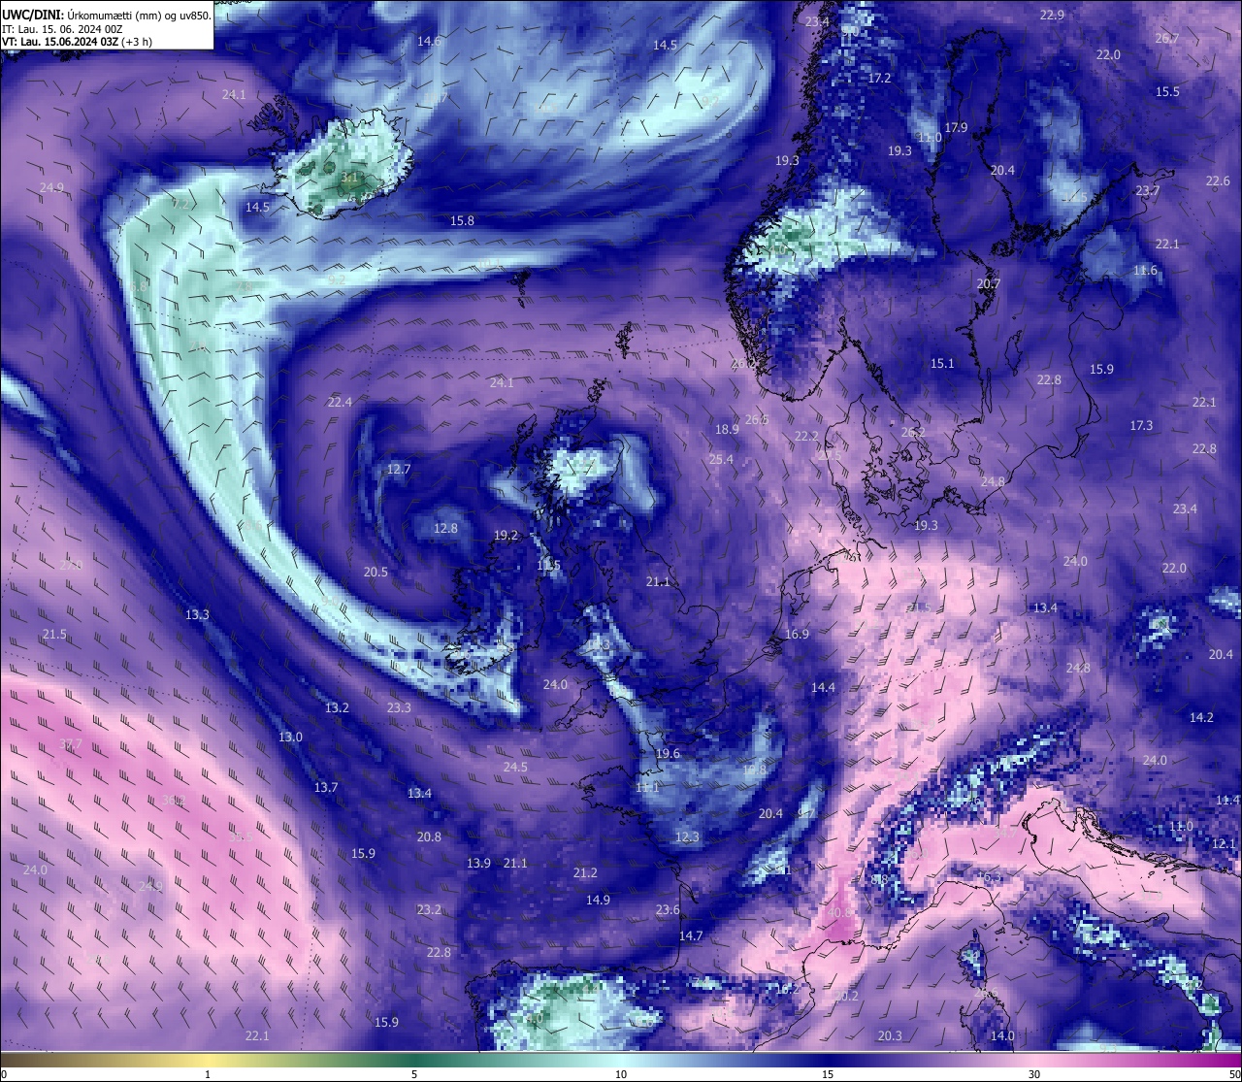This screenshot has width=1242, height=1082.
Task: Click the map value 22.9 at top right
Action: click(x=1052, y=15)
